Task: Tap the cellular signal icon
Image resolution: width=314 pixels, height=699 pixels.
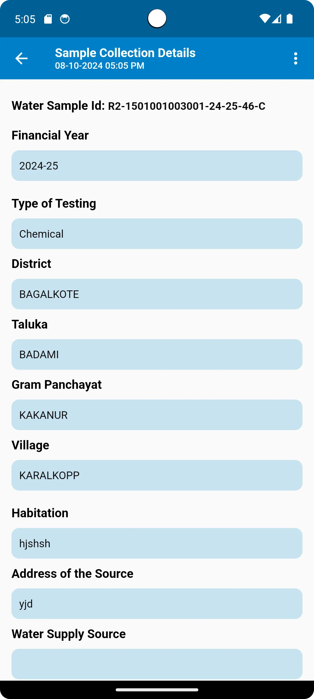Action: [276, 19]
